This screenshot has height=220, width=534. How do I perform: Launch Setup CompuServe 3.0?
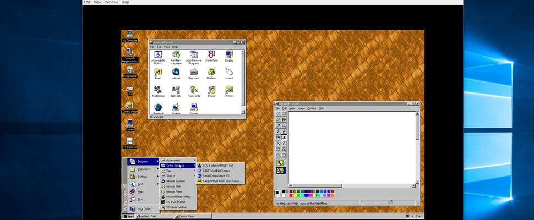pyautogui.click(x=220, y=176)
